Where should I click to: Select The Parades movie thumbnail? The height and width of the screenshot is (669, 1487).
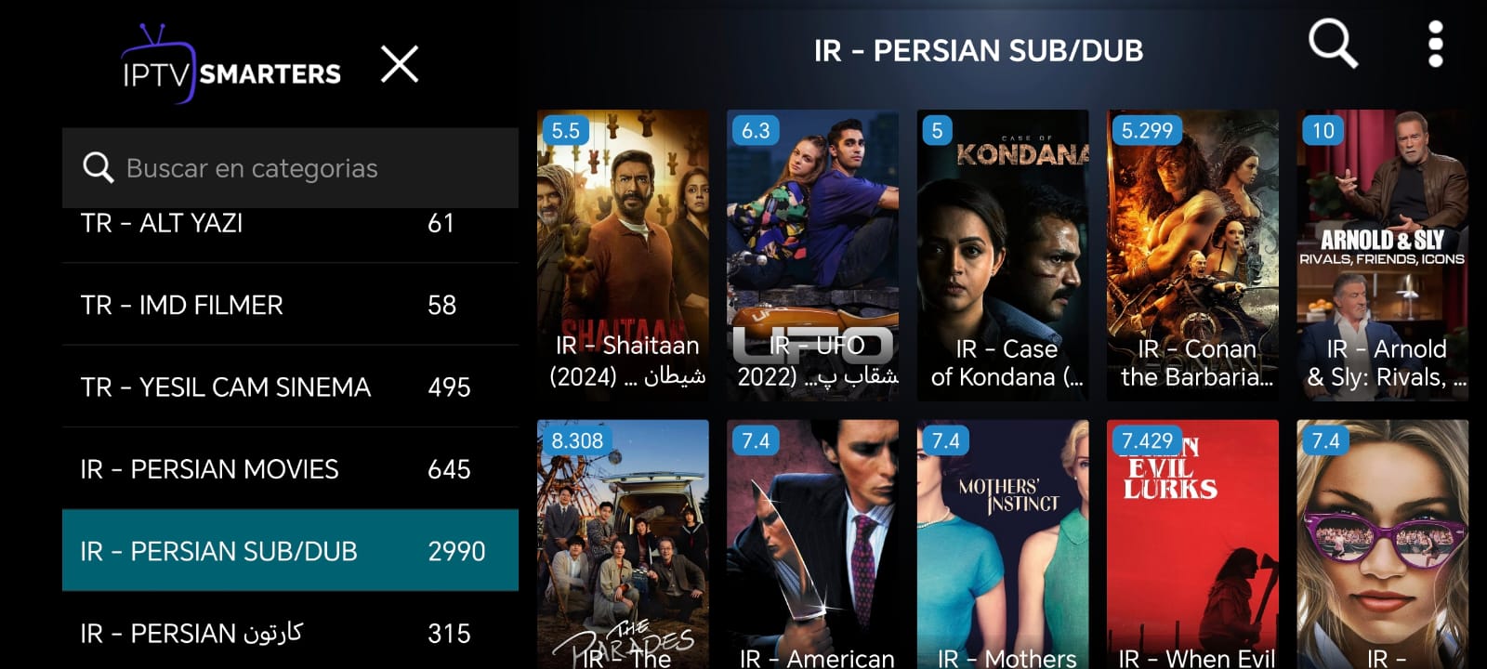click(623, 544)
